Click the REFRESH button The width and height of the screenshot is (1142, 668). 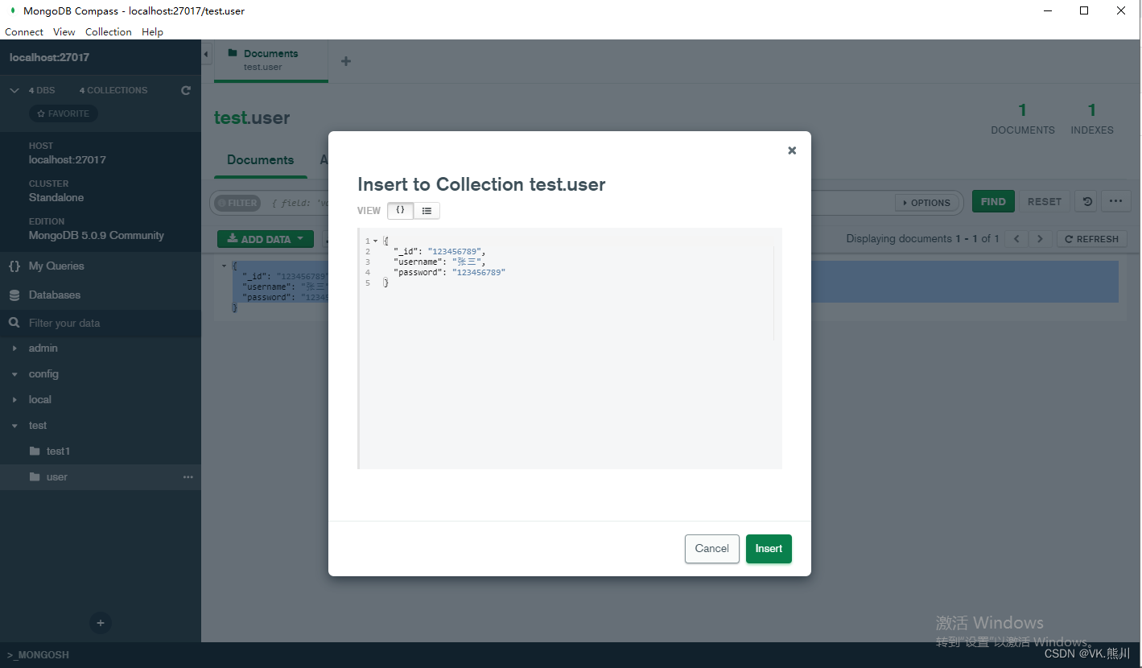[x=1092, y=239]
